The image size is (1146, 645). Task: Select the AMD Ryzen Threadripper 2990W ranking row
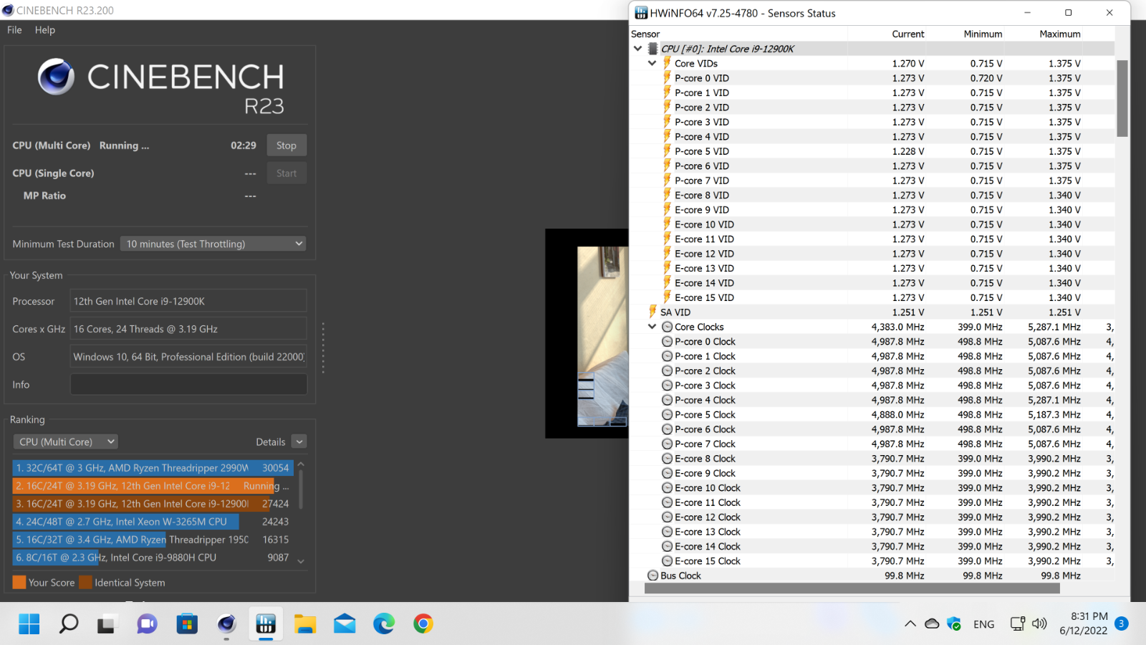pos(153,468)
